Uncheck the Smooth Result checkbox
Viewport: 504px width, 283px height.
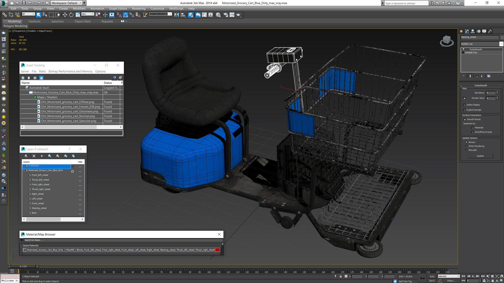[465, 119]
